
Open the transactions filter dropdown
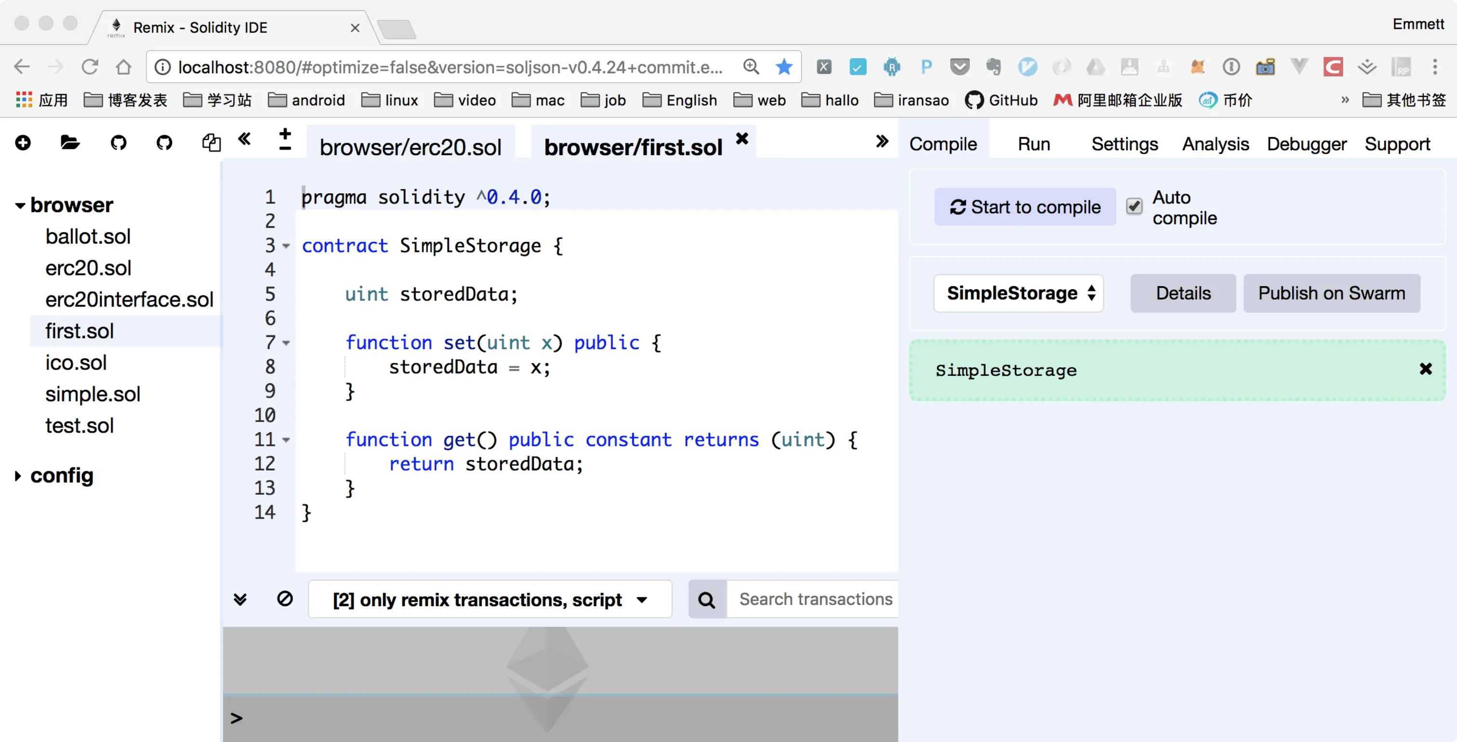[x=490, y=599]
